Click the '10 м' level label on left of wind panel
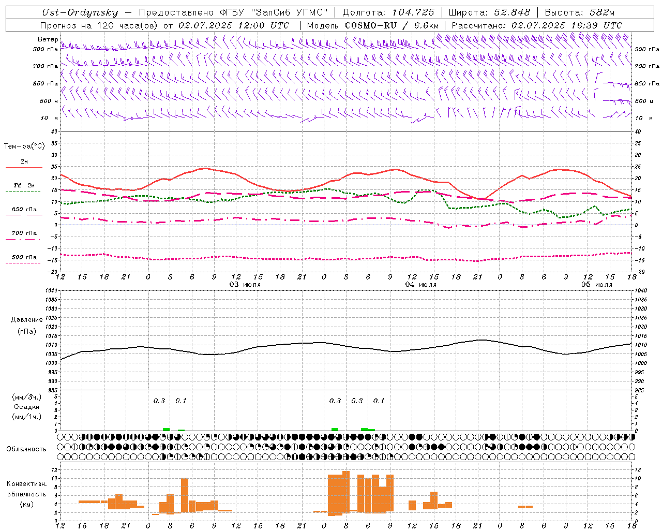662x530 pixels. 50,118
